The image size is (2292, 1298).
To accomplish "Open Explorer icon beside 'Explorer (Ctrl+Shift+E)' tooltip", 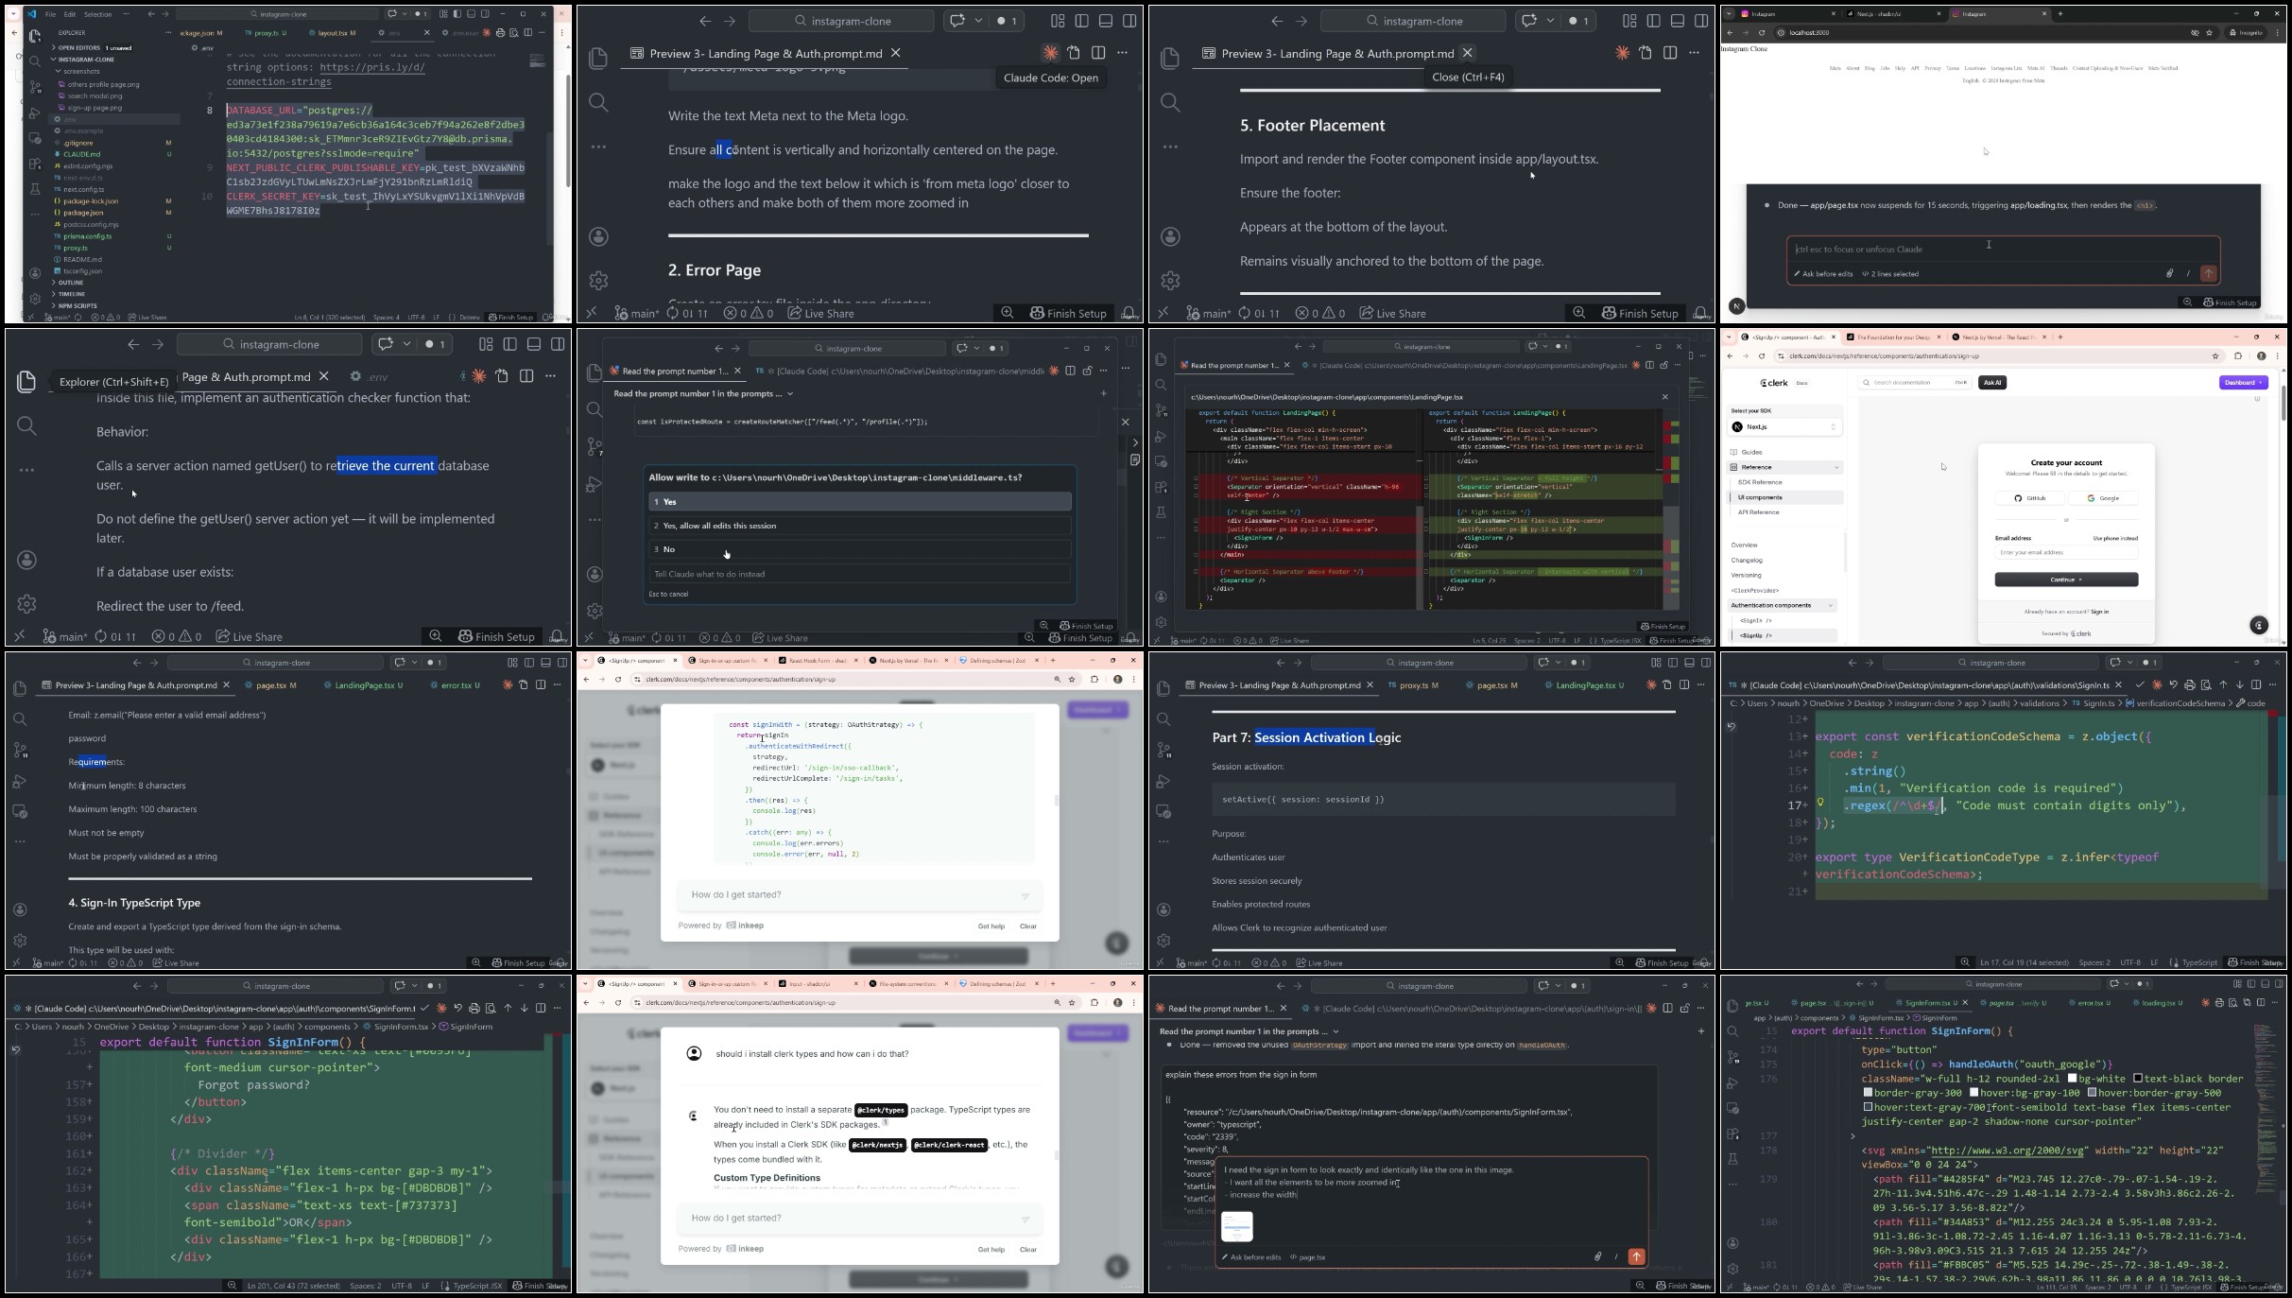I will [x=26, y=381].
